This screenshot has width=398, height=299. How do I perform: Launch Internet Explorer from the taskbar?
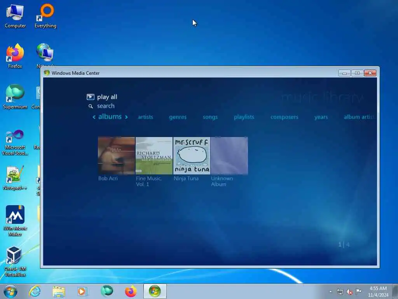(35, 291)
